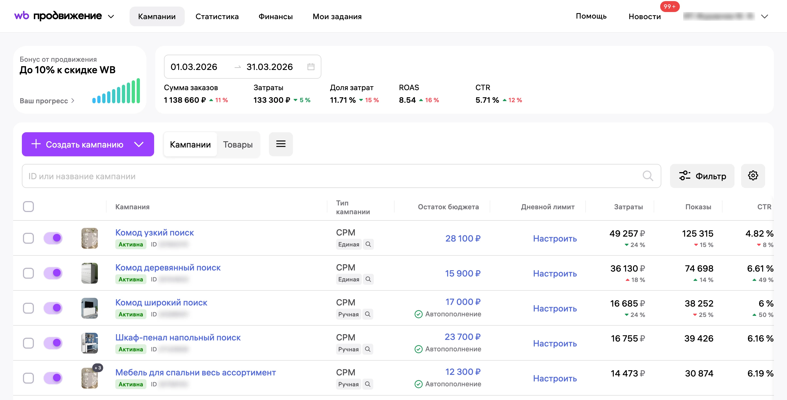
Task: Tick checkbox for Комод узкий поиск
Action: (28, 238)
